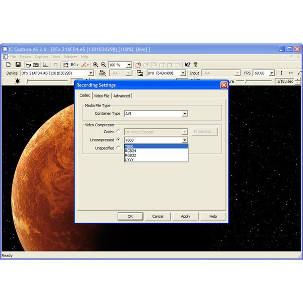Switch to the Video File tab
The width and height of the screenshot is (303, 303).
(102, 96)
